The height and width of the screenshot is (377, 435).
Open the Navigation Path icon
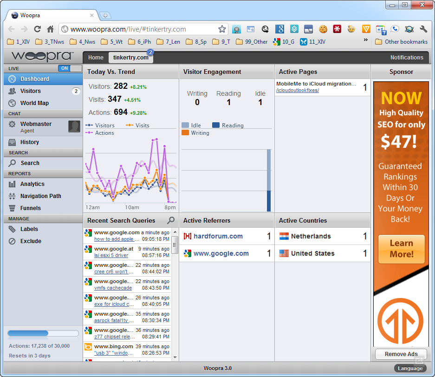pyautogui.click(x=12, y=196)
